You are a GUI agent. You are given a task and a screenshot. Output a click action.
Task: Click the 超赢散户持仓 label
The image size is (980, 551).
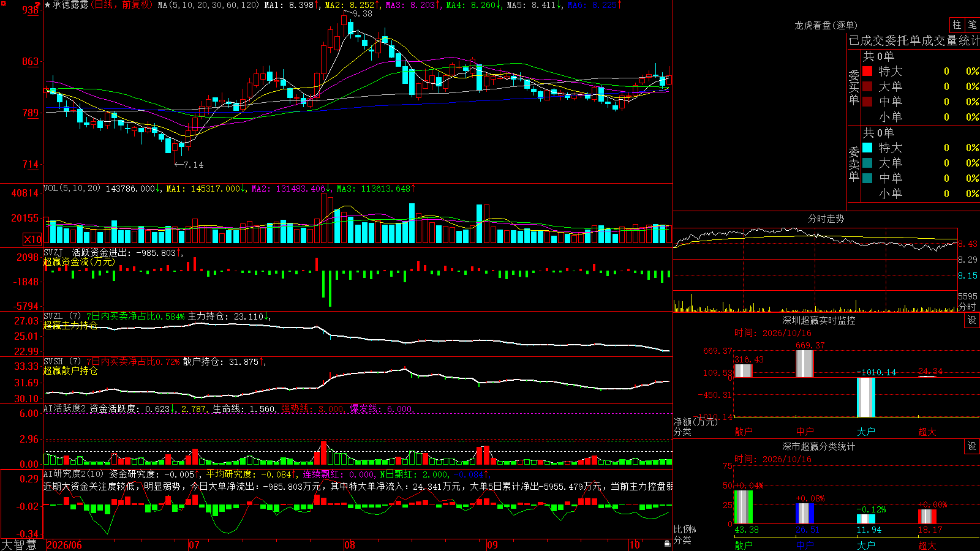70,370
